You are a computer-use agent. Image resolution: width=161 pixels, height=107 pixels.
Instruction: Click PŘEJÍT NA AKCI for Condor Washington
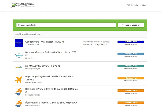(131, 42)
